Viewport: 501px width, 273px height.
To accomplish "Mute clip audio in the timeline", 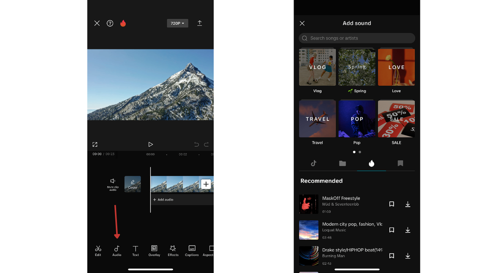I will click(113, 184).
